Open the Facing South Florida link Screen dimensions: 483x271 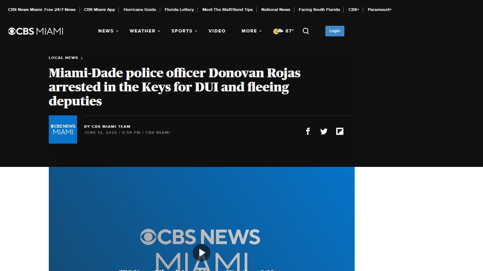point(319,10)
